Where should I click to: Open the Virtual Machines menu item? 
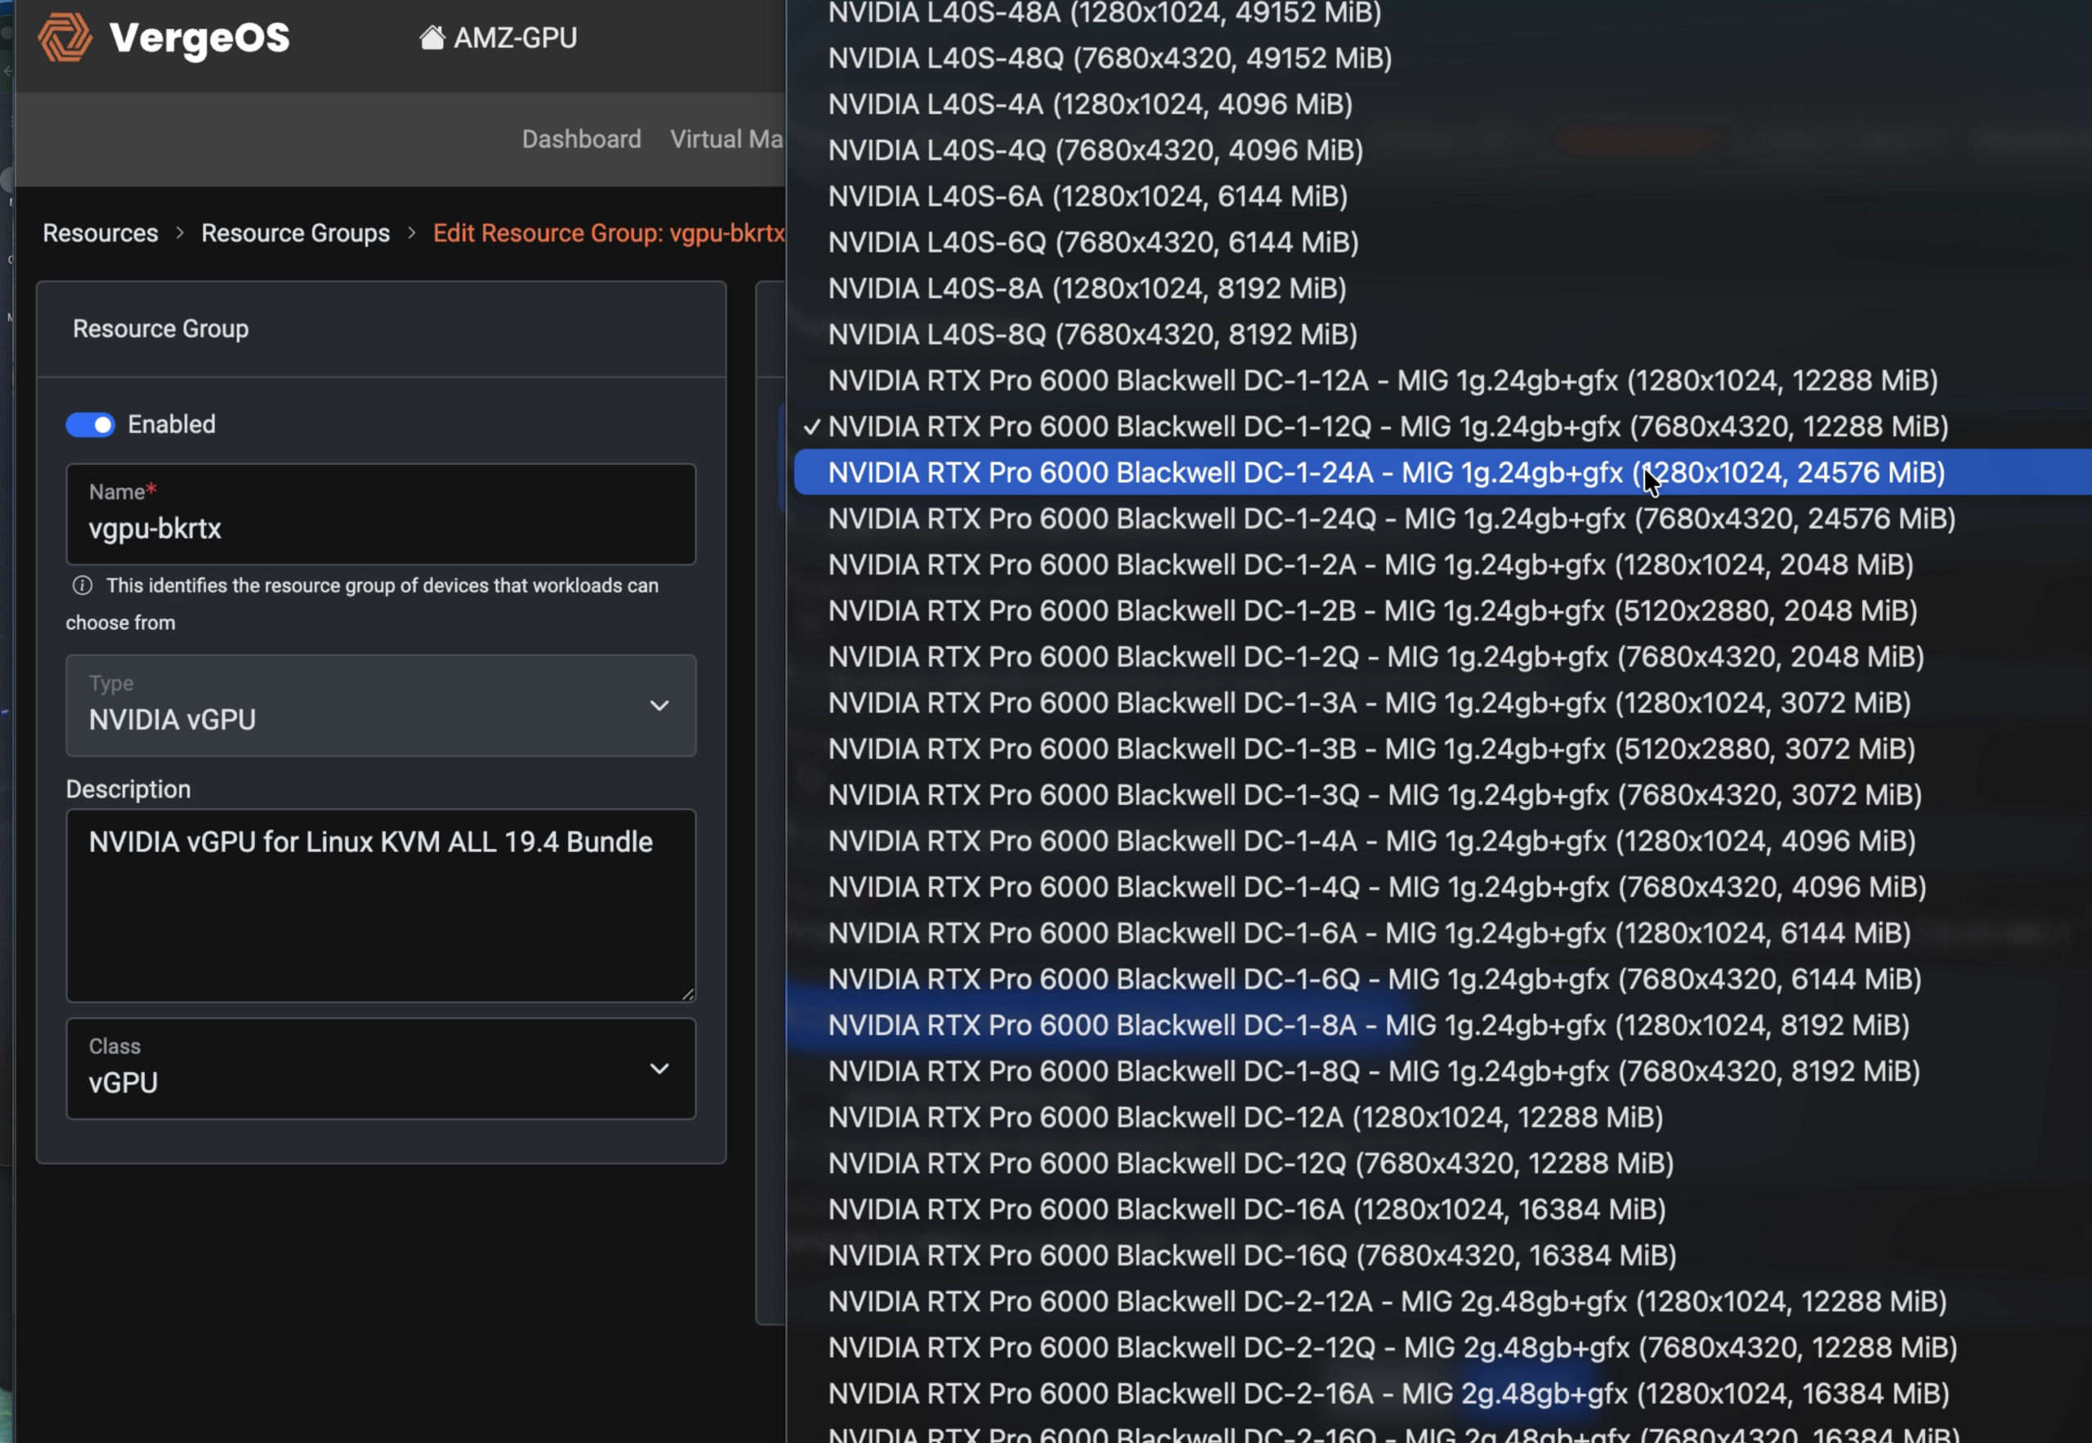[x=725, y=139]
